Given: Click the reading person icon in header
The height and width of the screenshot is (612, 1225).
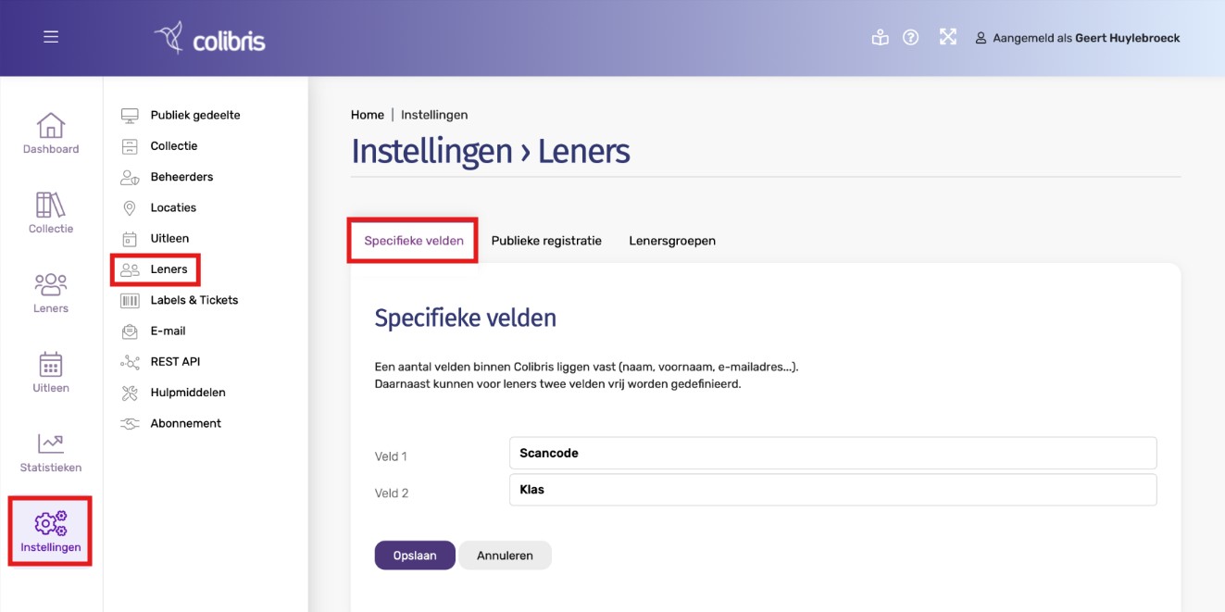Looking at the screenshot, I should [x=880, y=37].
